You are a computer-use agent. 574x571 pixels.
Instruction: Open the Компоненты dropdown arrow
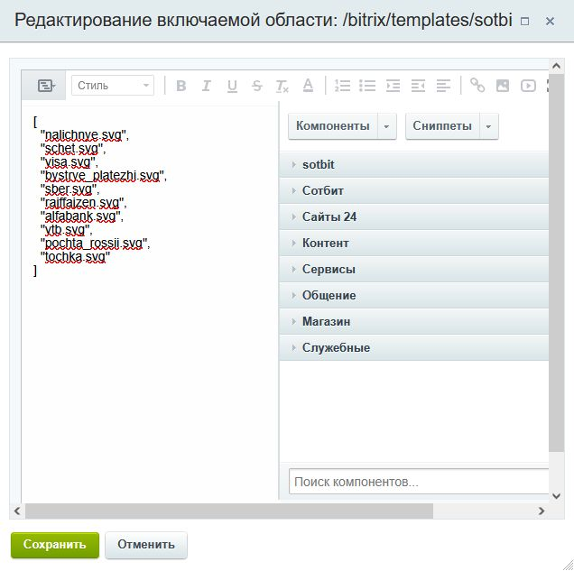(386, 126)
